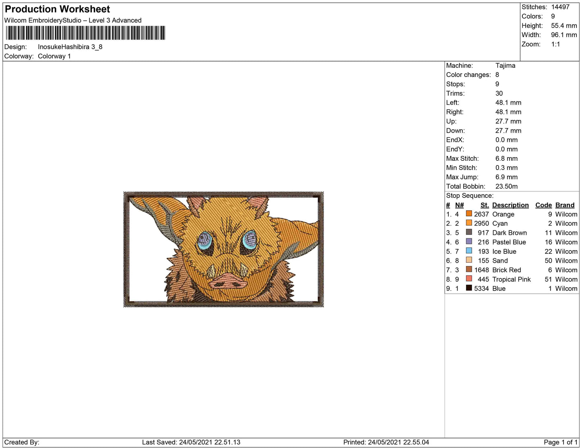Click the Machine value Tajima
Viewport: 582px width, 448px height.
tap(505, 65)
